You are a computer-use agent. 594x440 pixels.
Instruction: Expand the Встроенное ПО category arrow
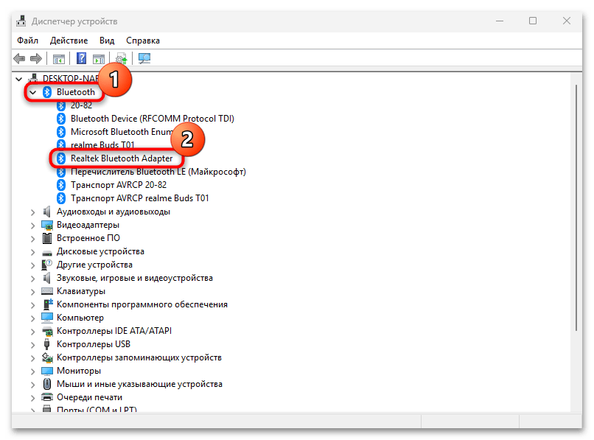click(x=33, y=238)
